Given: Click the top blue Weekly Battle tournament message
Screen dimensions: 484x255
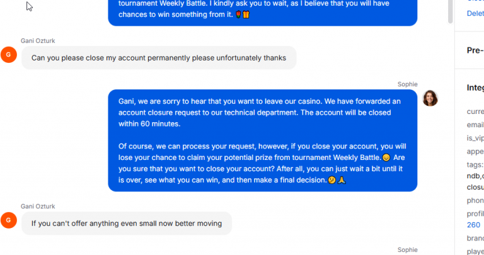Looking at the screenshot, I should 262,9.
